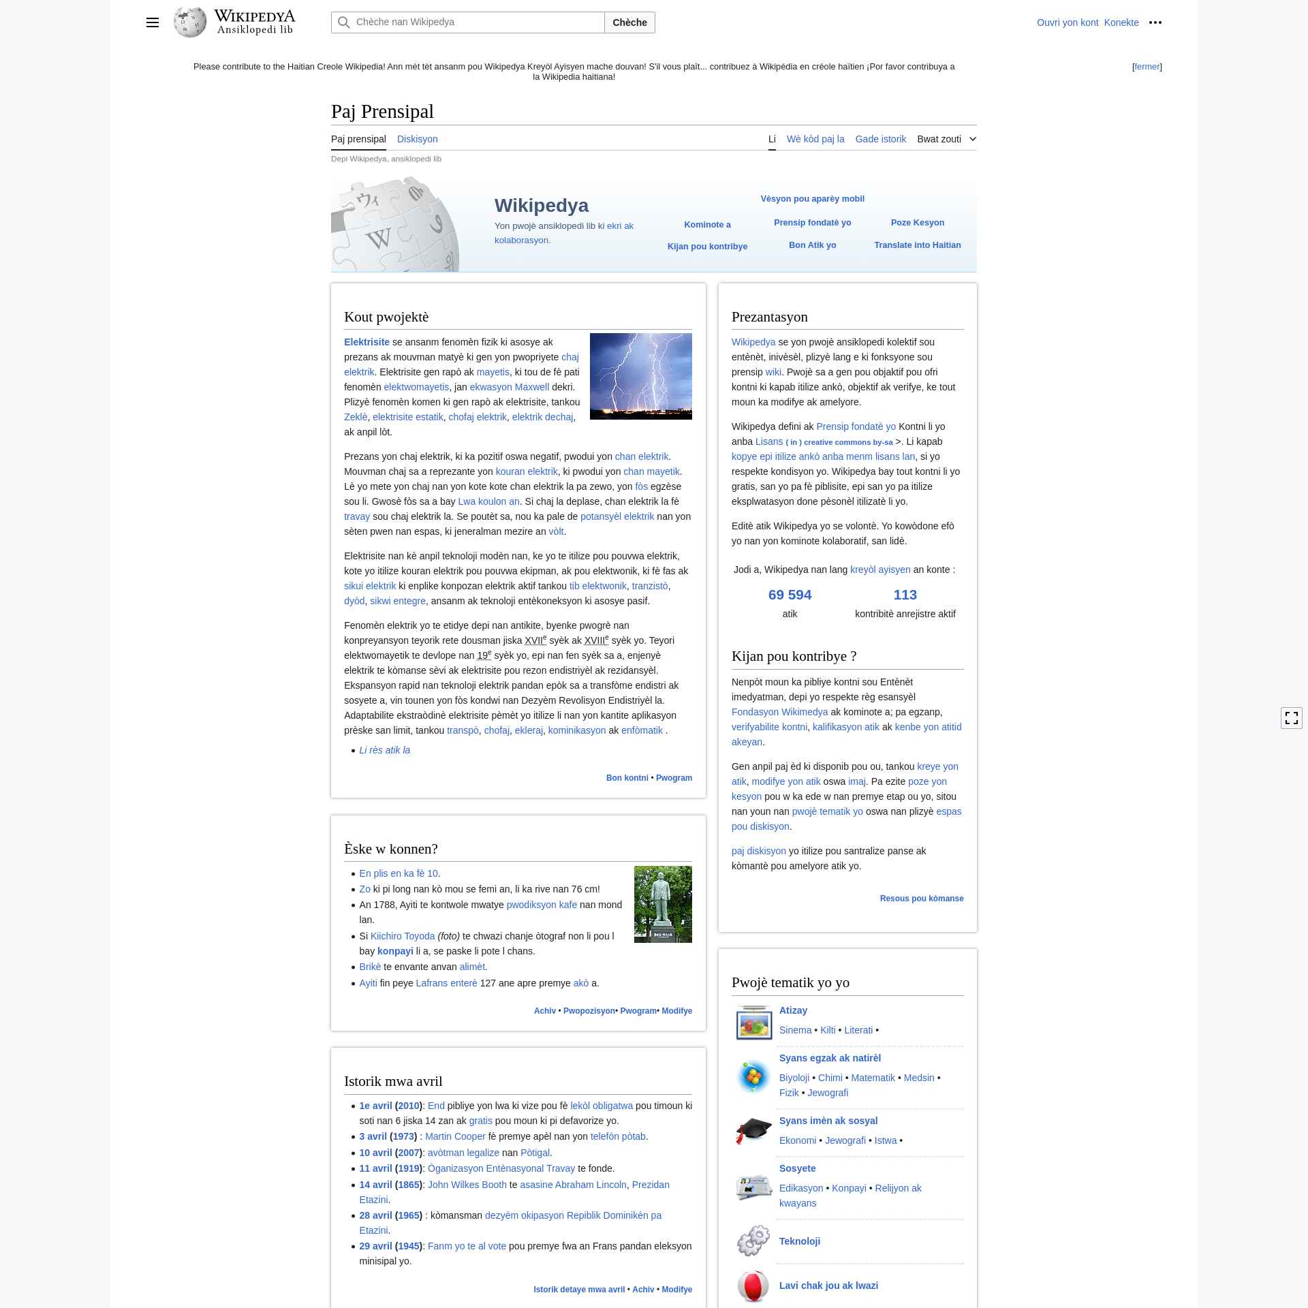The height and width of the screenshot is (1308, 1308).
Task: Open the potansyèl elektrik link
Action: (x=617, y=516)
